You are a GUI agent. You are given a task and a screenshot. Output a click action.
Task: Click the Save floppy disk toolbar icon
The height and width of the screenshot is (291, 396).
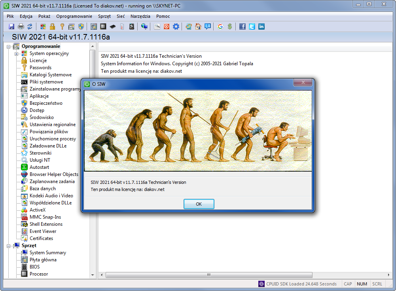[11, 26]
